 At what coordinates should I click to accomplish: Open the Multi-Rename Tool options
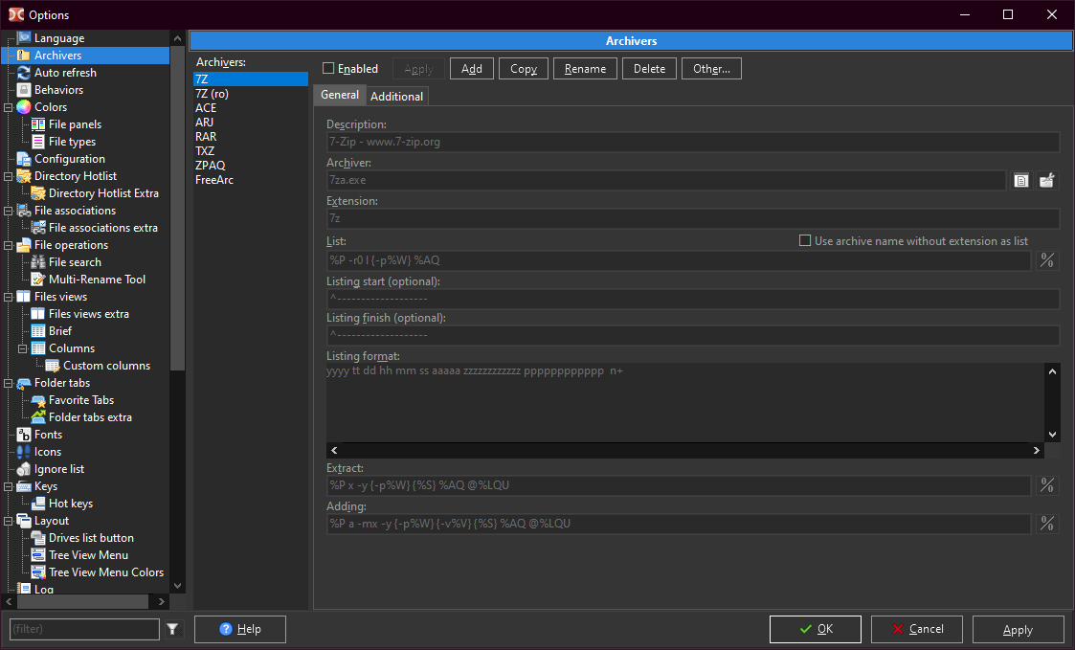click(97, 280)
